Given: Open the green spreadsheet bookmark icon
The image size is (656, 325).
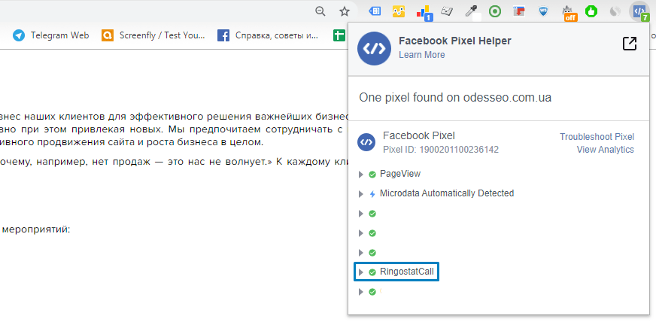Looking at the screenshot, I should click(339, 35).
